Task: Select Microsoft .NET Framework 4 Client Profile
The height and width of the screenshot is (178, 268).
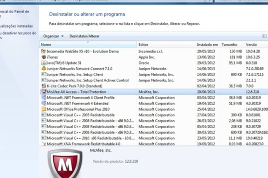Action: click(154, 98)
